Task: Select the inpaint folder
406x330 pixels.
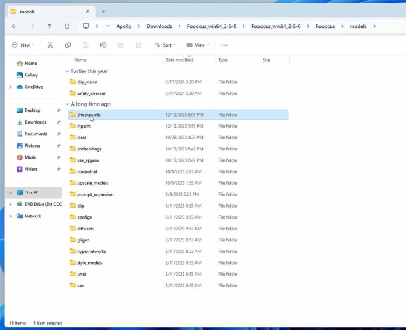Action: pos(178,126)
